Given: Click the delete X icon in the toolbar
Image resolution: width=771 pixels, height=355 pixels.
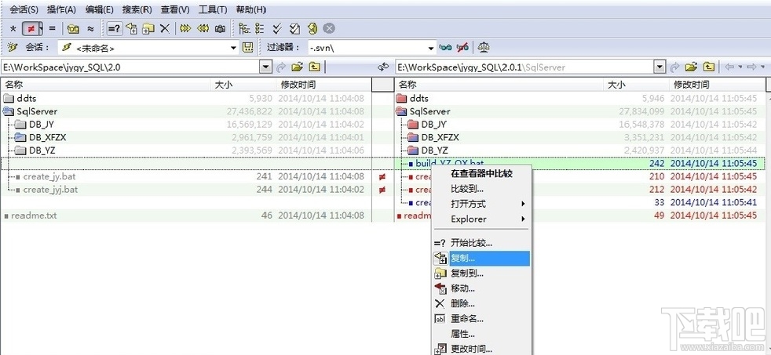Looking at the screenshot, I should pyautogui.click(x=165, y=28).
